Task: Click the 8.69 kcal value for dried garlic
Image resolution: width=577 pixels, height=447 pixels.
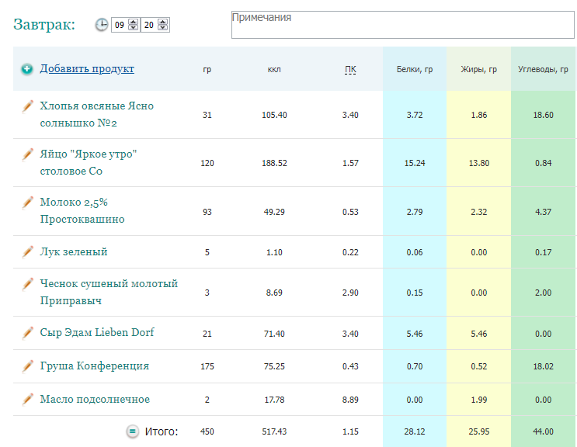Action: (274, 293)
